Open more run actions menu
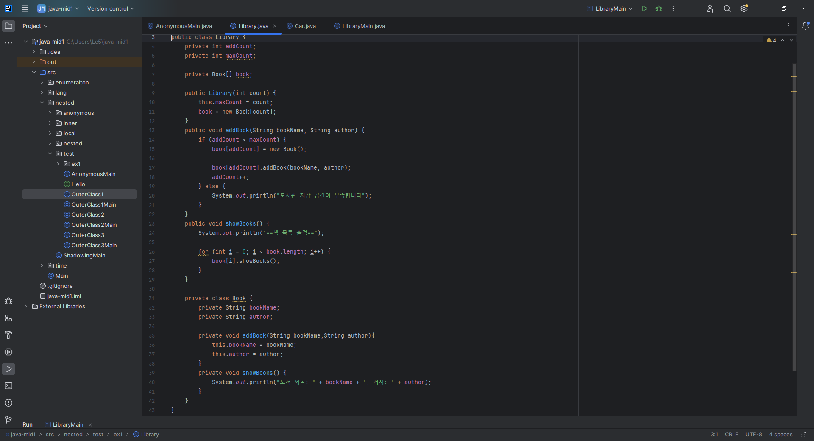 (673, 8)
